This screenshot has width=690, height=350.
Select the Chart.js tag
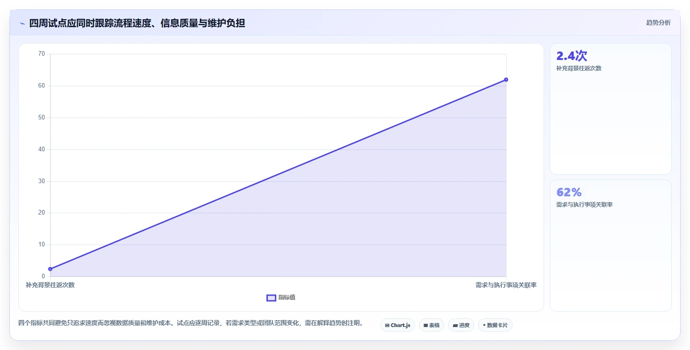point(397,325)
